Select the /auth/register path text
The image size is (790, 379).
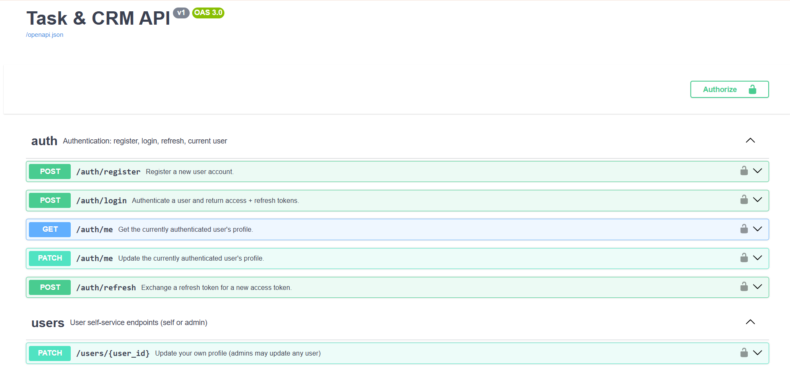coord(108,172)
